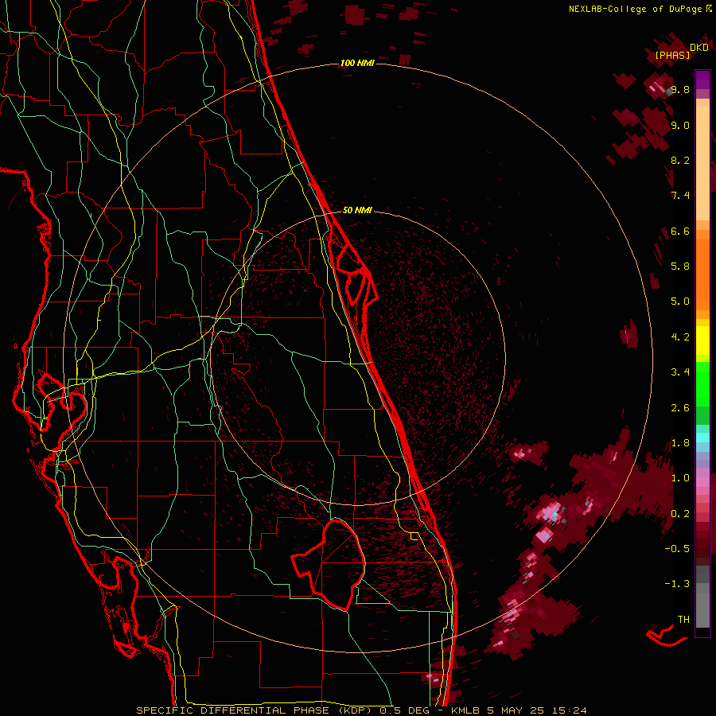This screenshot has height=716, width=716.
Task: Select the 100 NMI range ring label
Action: click(357, 63)
